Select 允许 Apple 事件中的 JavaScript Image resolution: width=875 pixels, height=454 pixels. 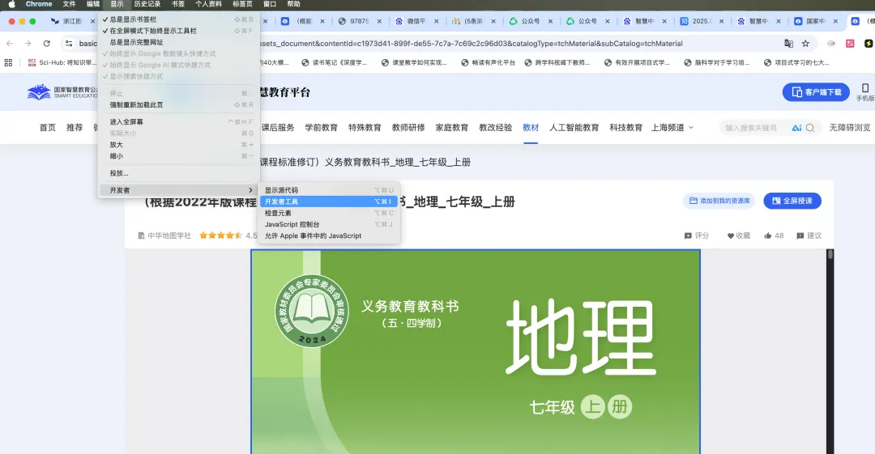[x=329, y=236]
